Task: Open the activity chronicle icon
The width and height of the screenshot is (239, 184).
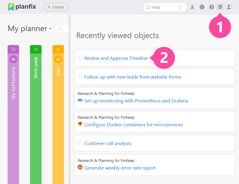Action: 202,7
